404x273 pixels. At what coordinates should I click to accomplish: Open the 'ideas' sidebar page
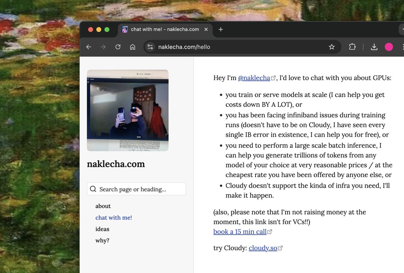pyautogui.click(x=102, y=229)
